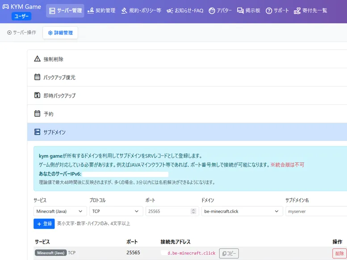This screenshot has width=347, height=260.
Task: Open the アバター page
Action: [x=220, y=11]
